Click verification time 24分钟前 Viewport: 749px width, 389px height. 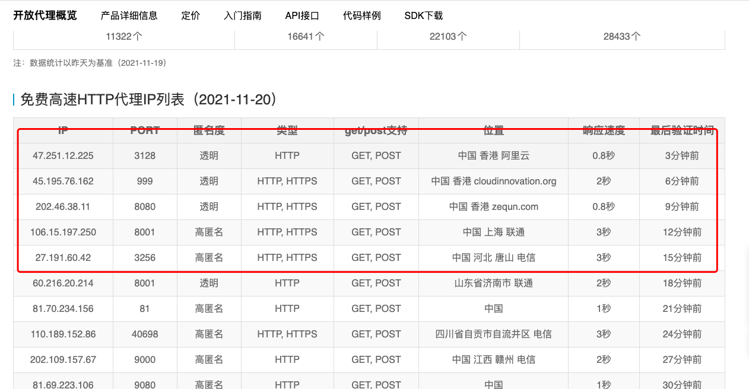[x=682, y=334]
